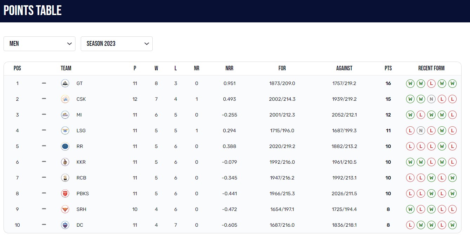This screenshot has height=240, width=470.
Task: Expand GT row position change indicator
Action: tap(44, 83)
